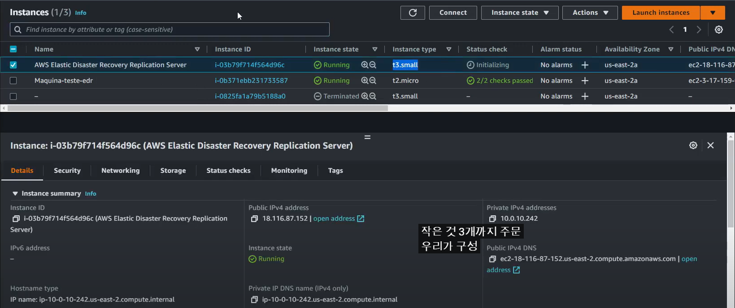
Task: Switch to the Details tab
Action: point(22,171)
